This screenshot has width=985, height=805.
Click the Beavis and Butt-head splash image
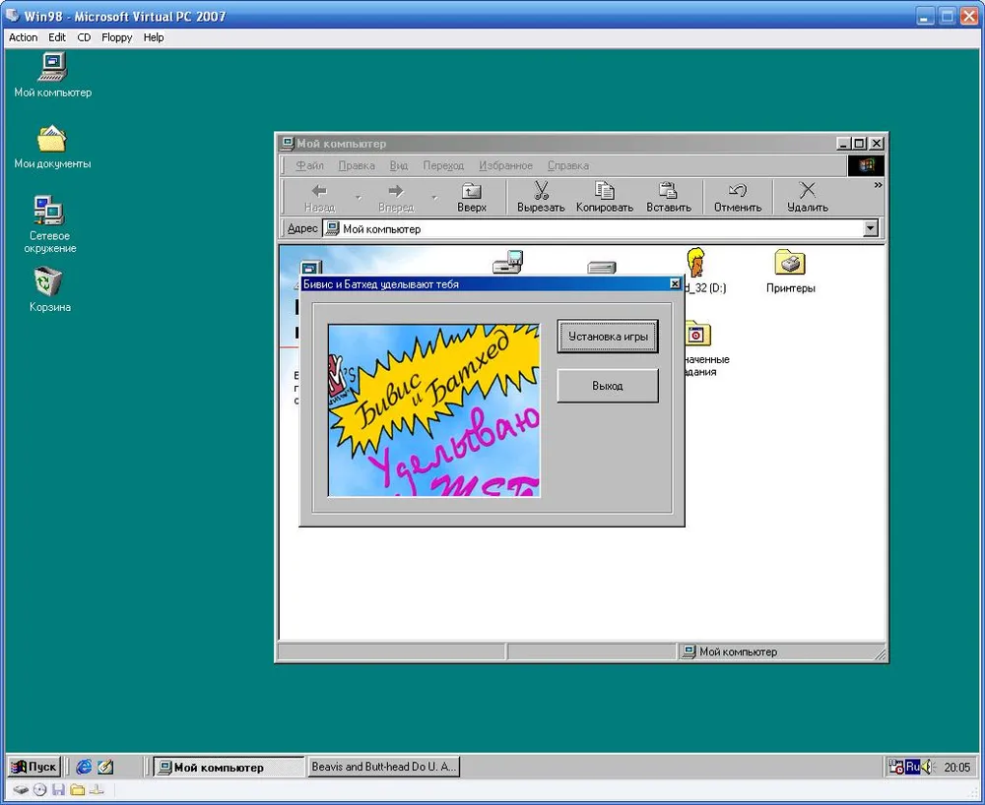point(433,410)
